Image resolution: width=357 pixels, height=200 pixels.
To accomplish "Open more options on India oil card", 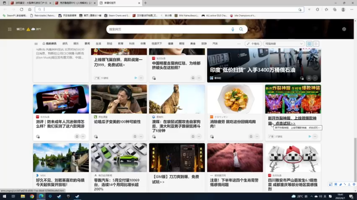I will click(315, 78).
